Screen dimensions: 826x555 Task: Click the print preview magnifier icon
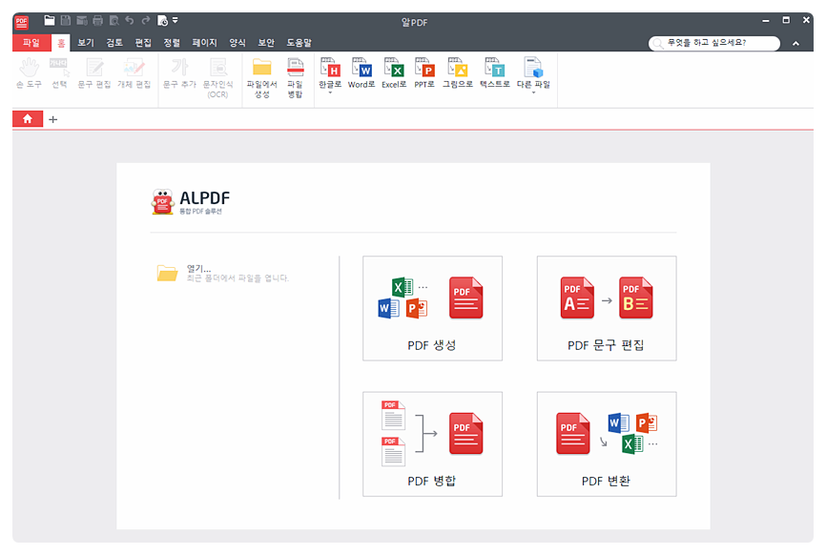pos(114,21)
